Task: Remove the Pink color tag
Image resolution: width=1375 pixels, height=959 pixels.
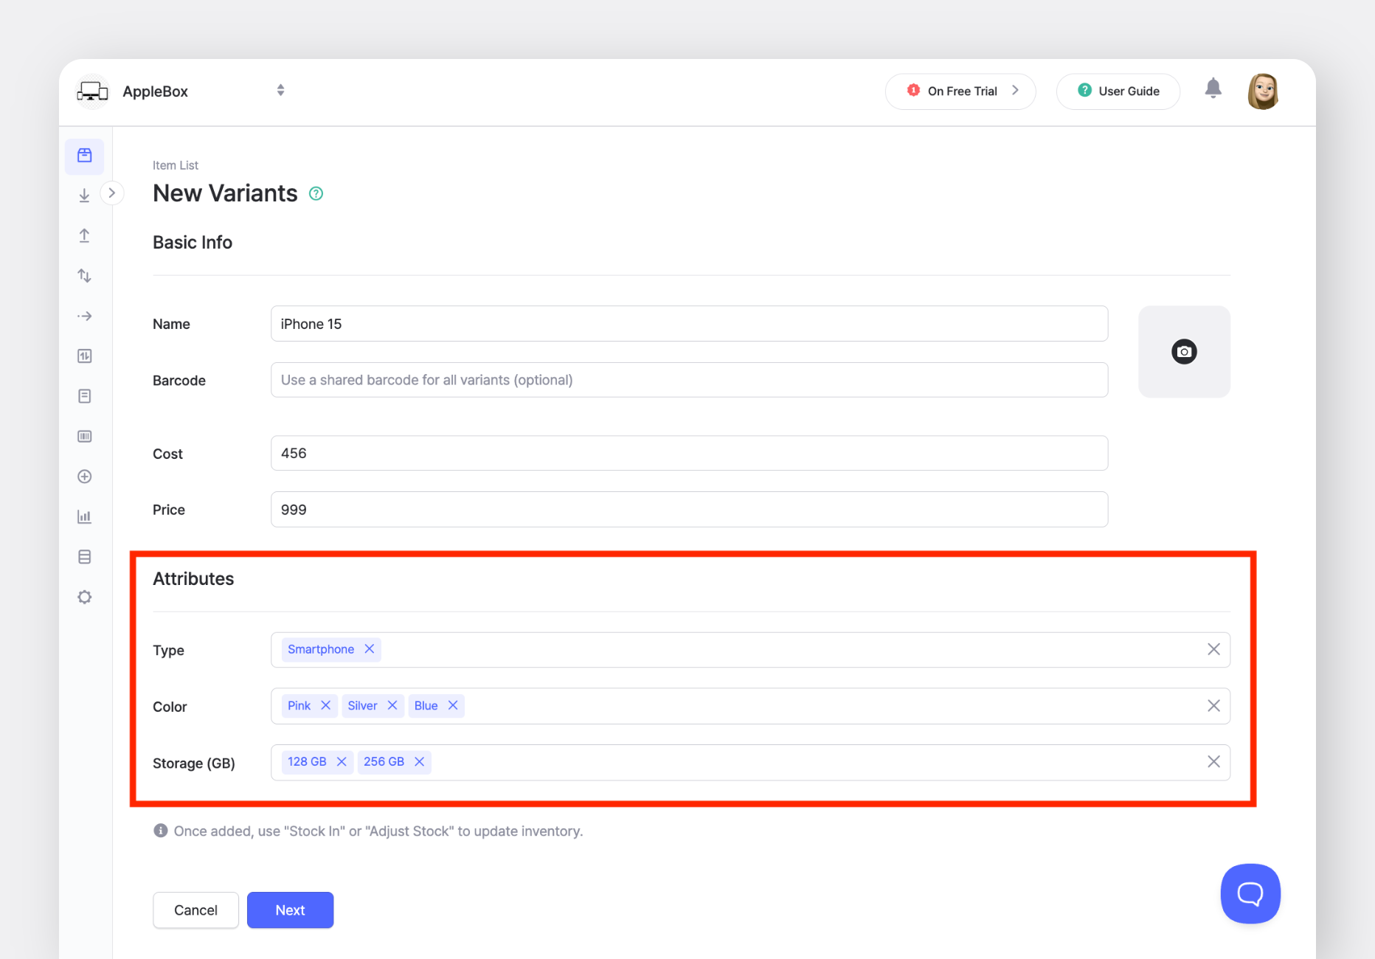Action: coord(325,705)
